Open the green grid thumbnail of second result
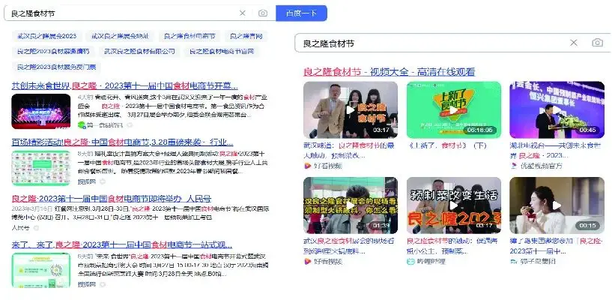 [x=41, y=168]
